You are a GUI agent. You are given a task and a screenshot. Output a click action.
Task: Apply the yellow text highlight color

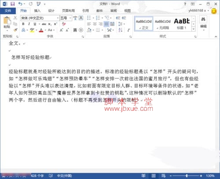tap(32, 30)
